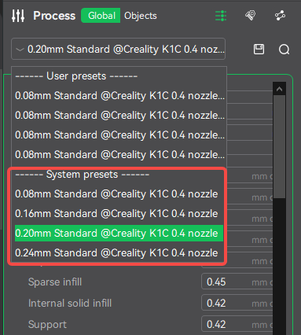Toggle the advanced mode switch icon
The image size is (301, 335).
[221, 16]
